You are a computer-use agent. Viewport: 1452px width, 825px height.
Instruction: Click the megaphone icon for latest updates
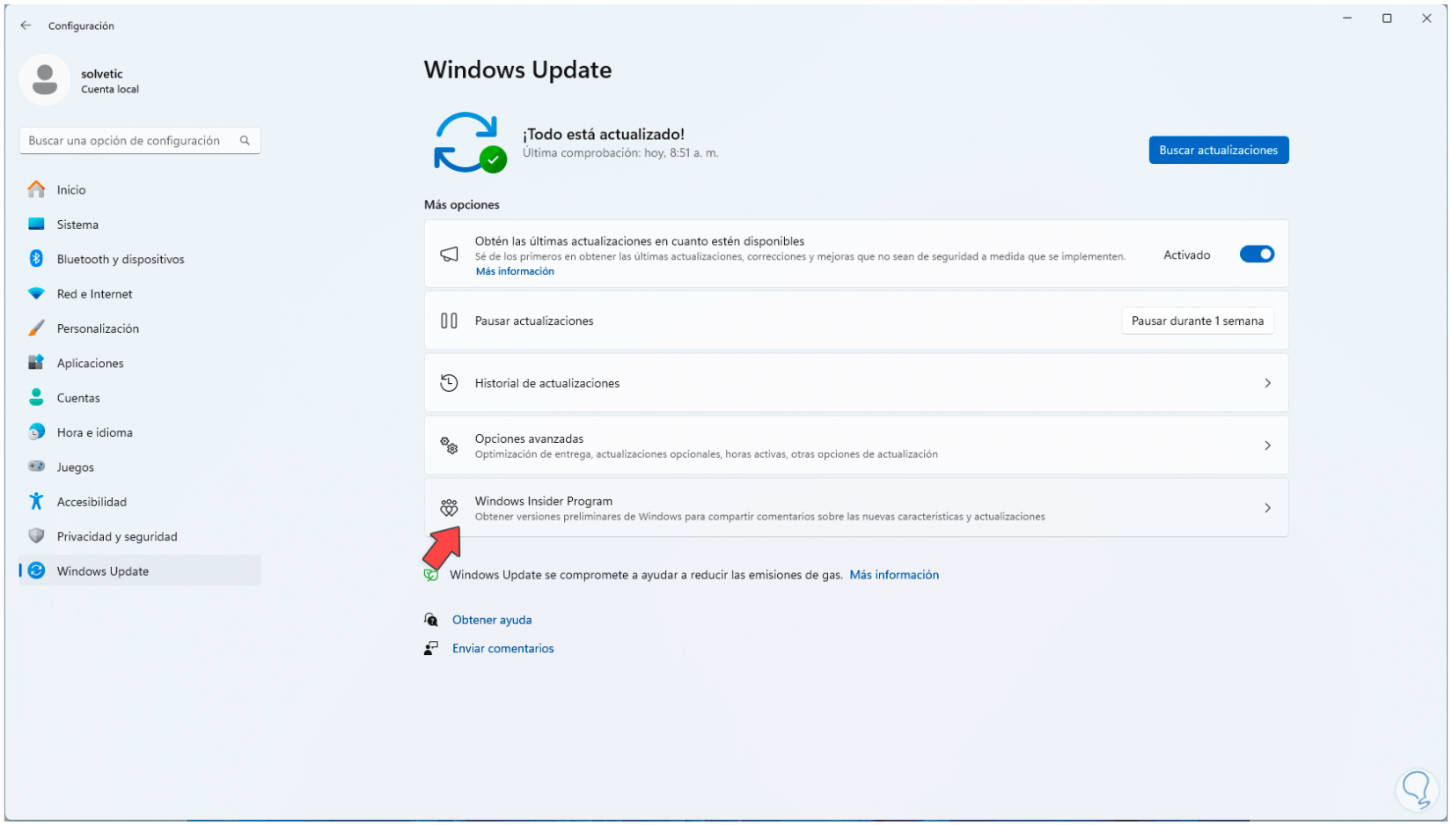[449, 254]
